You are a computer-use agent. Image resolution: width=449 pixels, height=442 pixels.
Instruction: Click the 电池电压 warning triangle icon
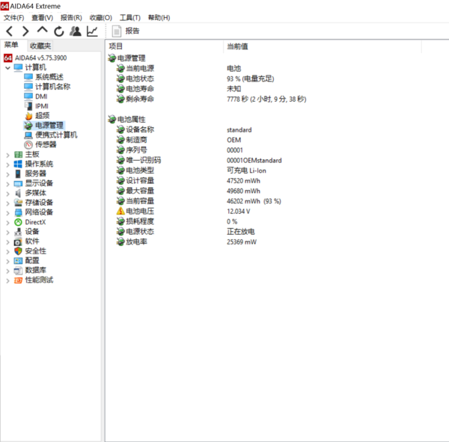120,211
